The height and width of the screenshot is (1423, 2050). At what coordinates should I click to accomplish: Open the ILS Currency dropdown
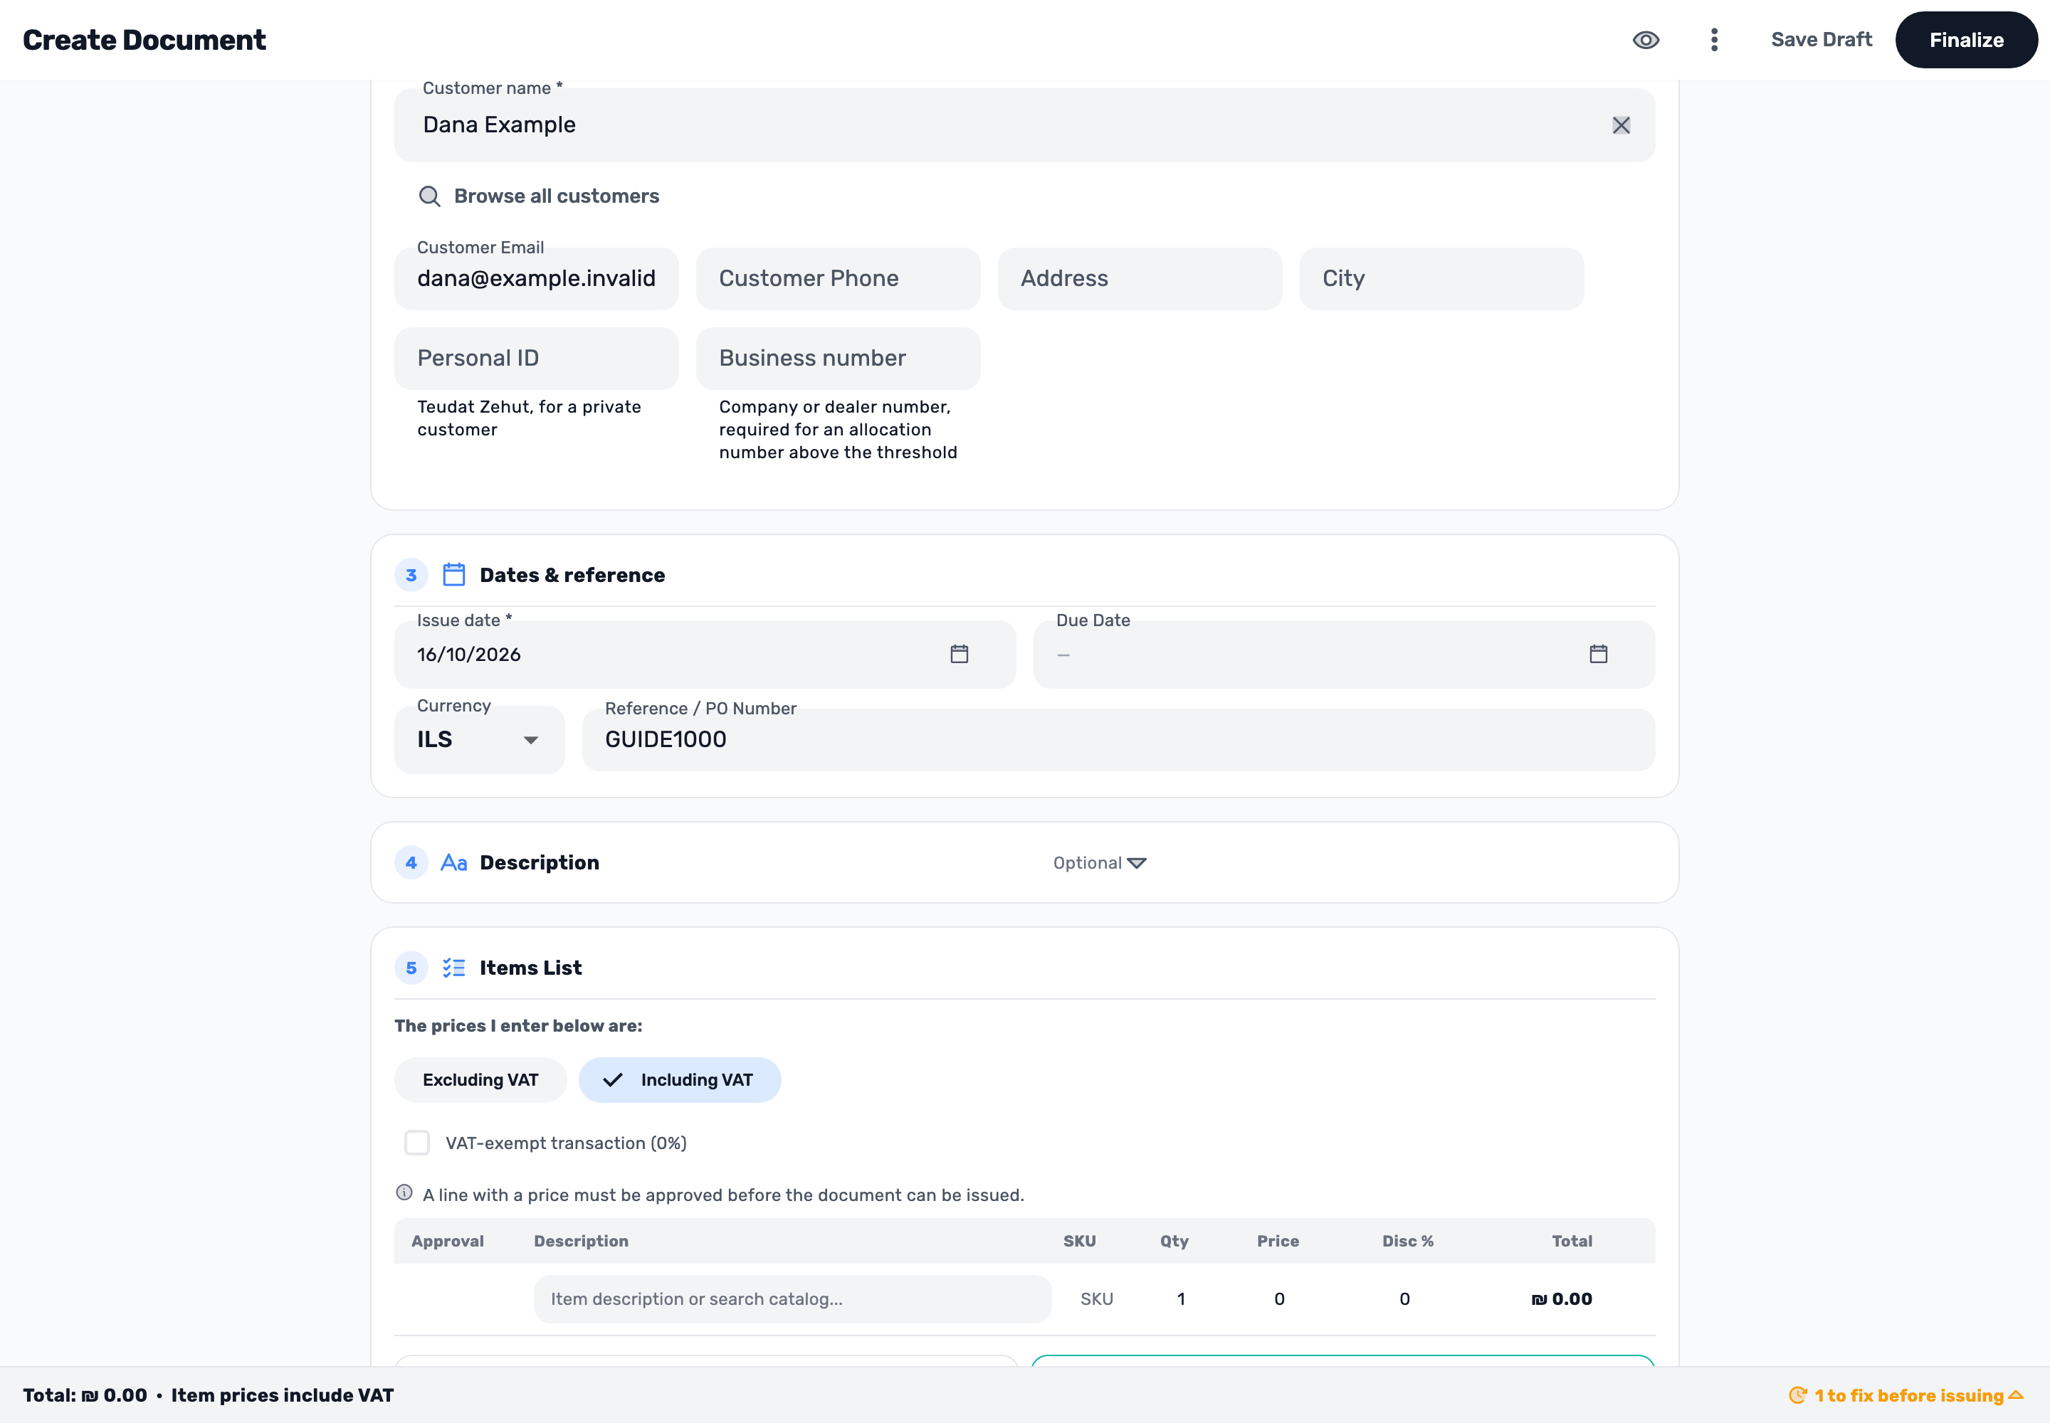pyautogui.click(x=479, y=740)
